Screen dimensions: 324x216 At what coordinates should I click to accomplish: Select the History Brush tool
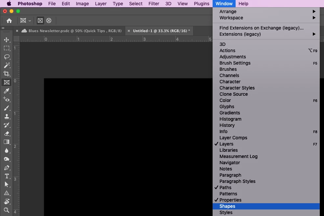coord(7,125)
